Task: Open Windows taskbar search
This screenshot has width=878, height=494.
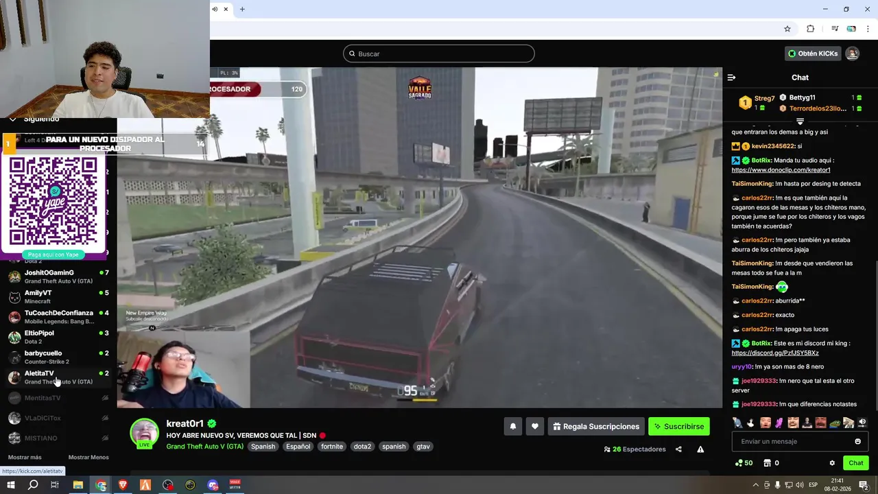Action: pos(33,485)
